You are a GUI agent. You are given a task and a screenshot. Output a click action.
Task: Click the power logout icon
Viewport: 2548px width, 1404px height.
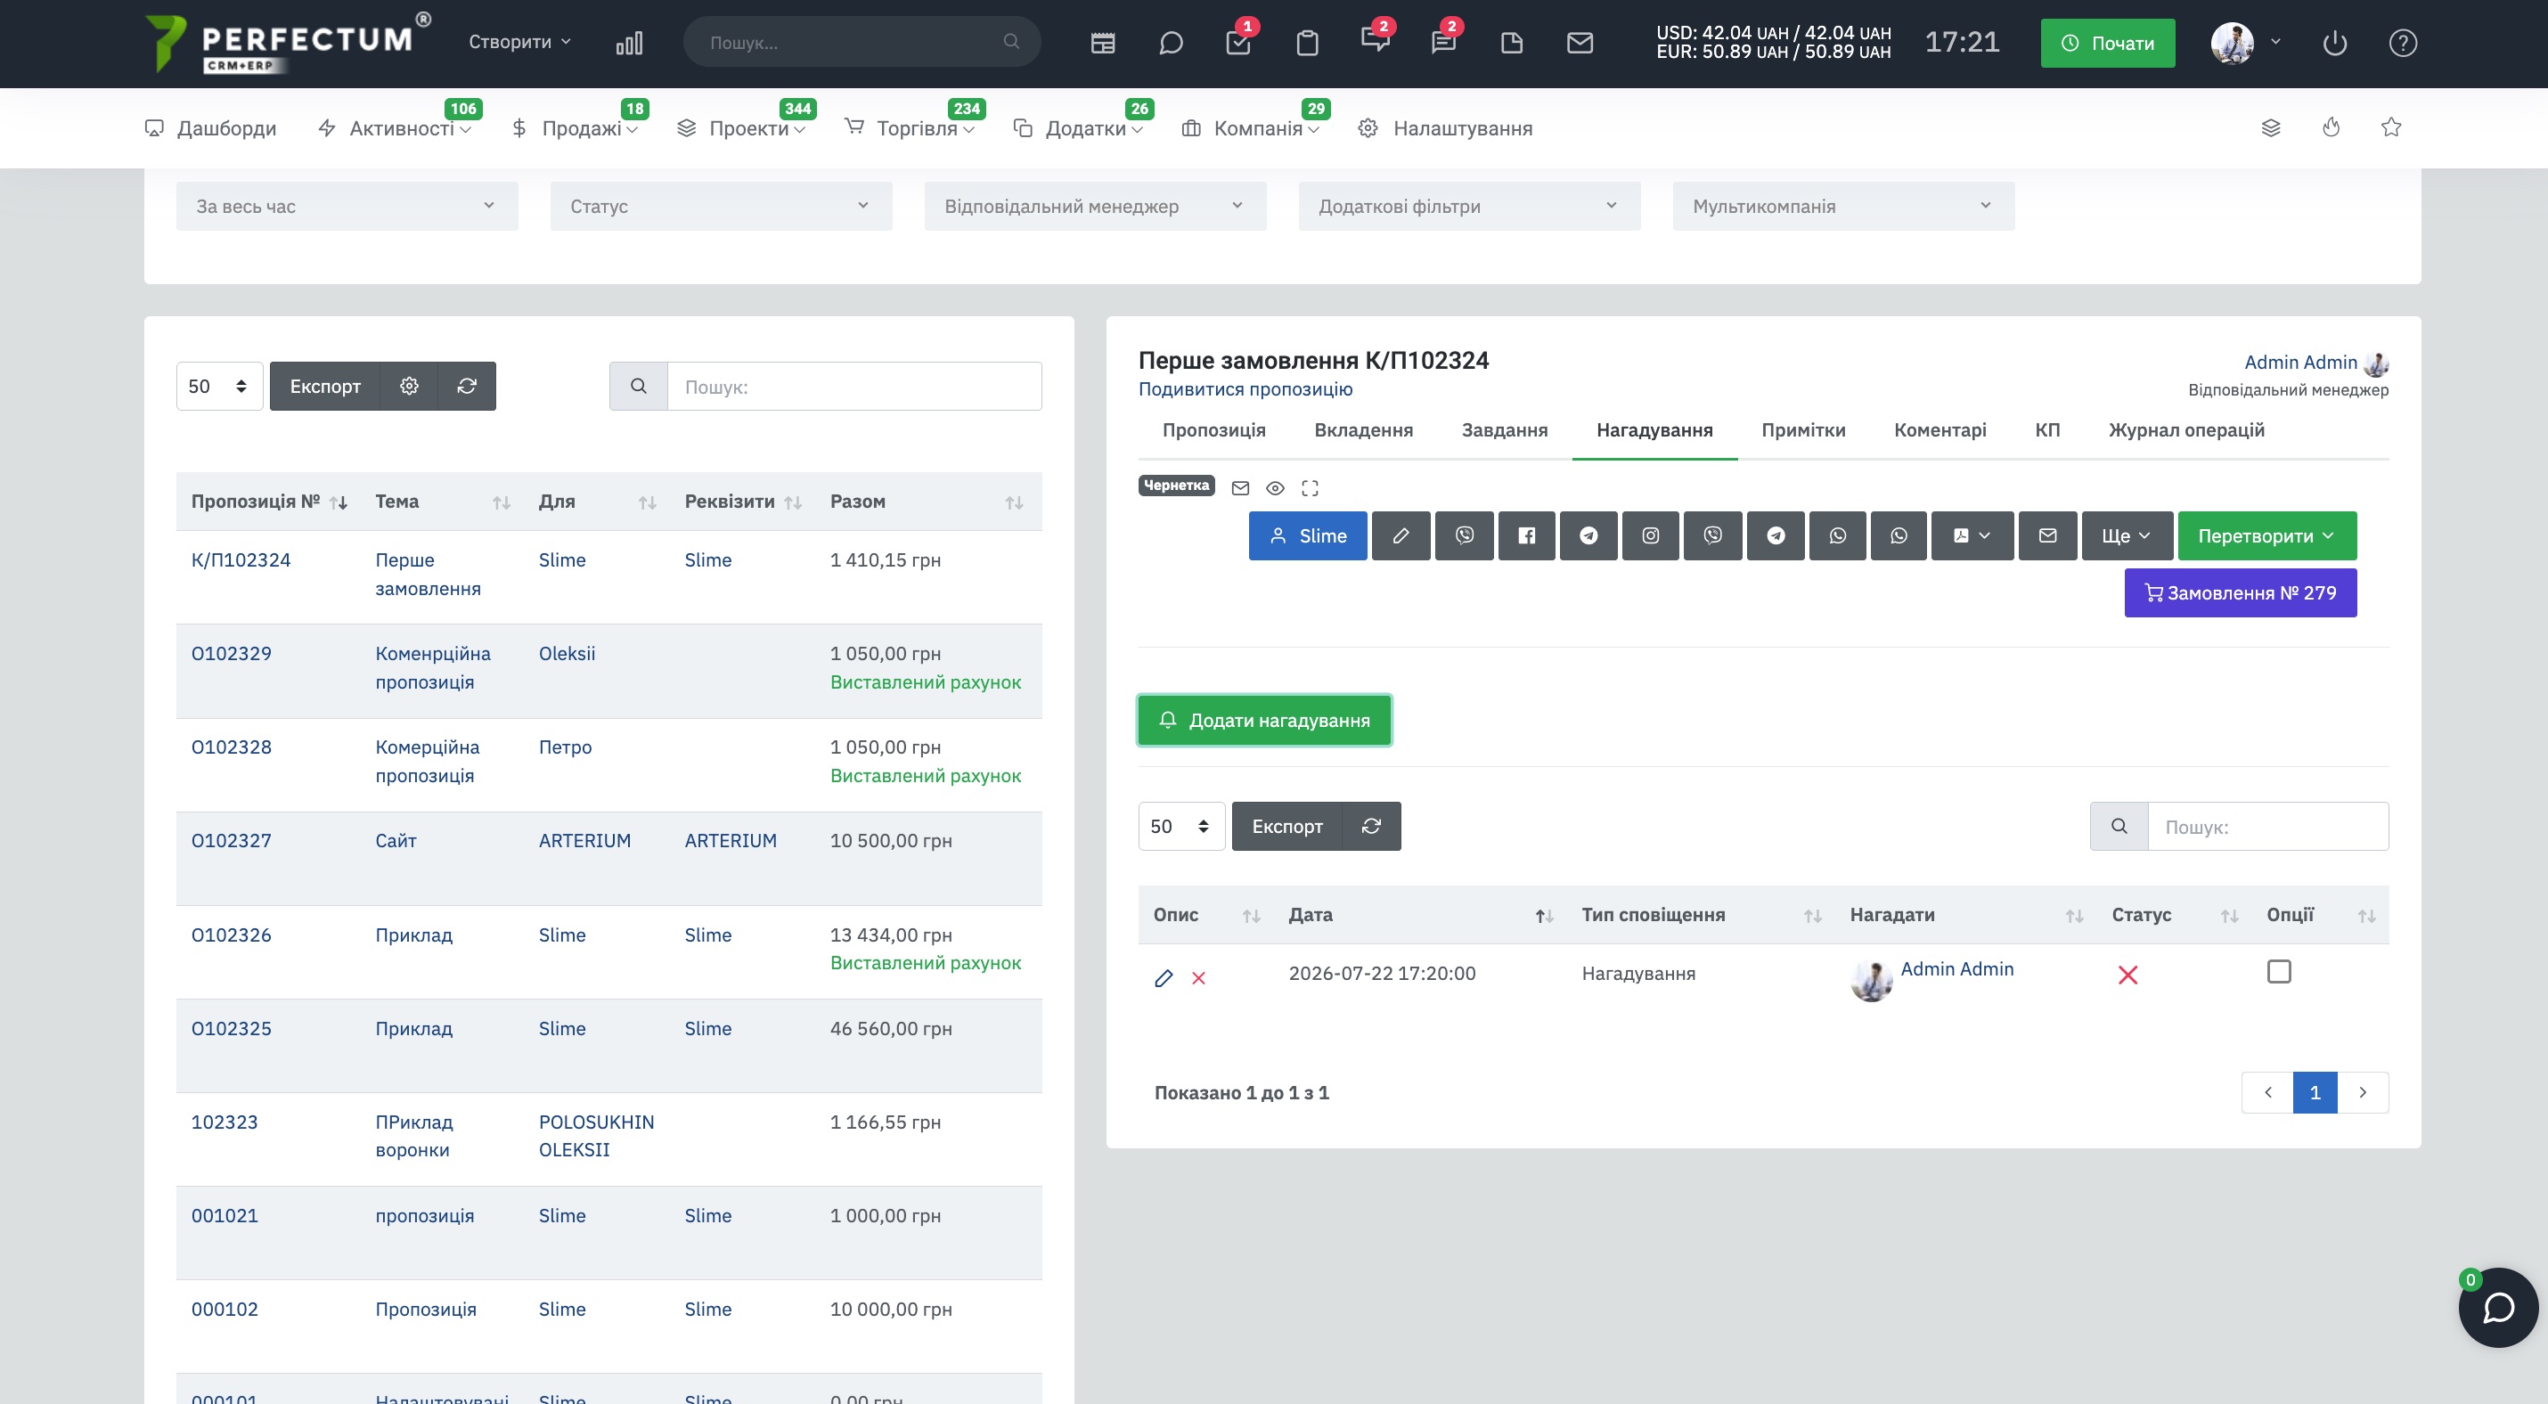tap(2334, 43)
